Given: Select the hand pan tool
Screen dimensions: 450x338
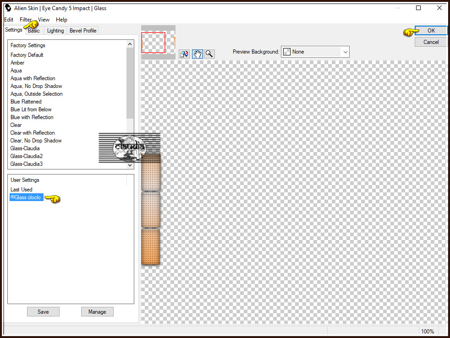Looking at the screenshot, I should [x=198, y=54].
